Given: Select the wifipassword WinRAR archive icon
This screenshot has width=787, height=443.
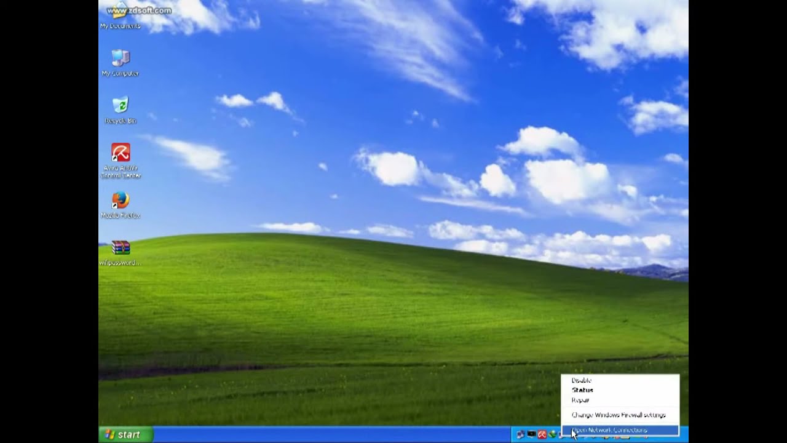Looking at the screenshot, I should pos(121,253).
